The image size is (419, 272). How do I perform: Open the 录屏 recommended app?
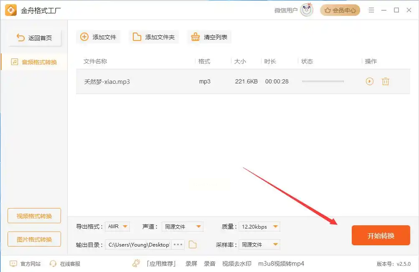click(x=191, y=264)
